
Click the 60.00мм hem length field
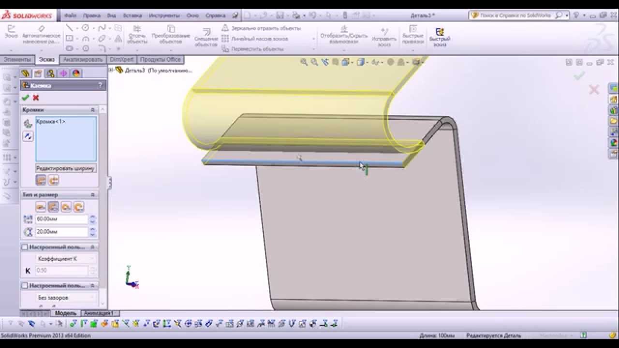(62, 219)
